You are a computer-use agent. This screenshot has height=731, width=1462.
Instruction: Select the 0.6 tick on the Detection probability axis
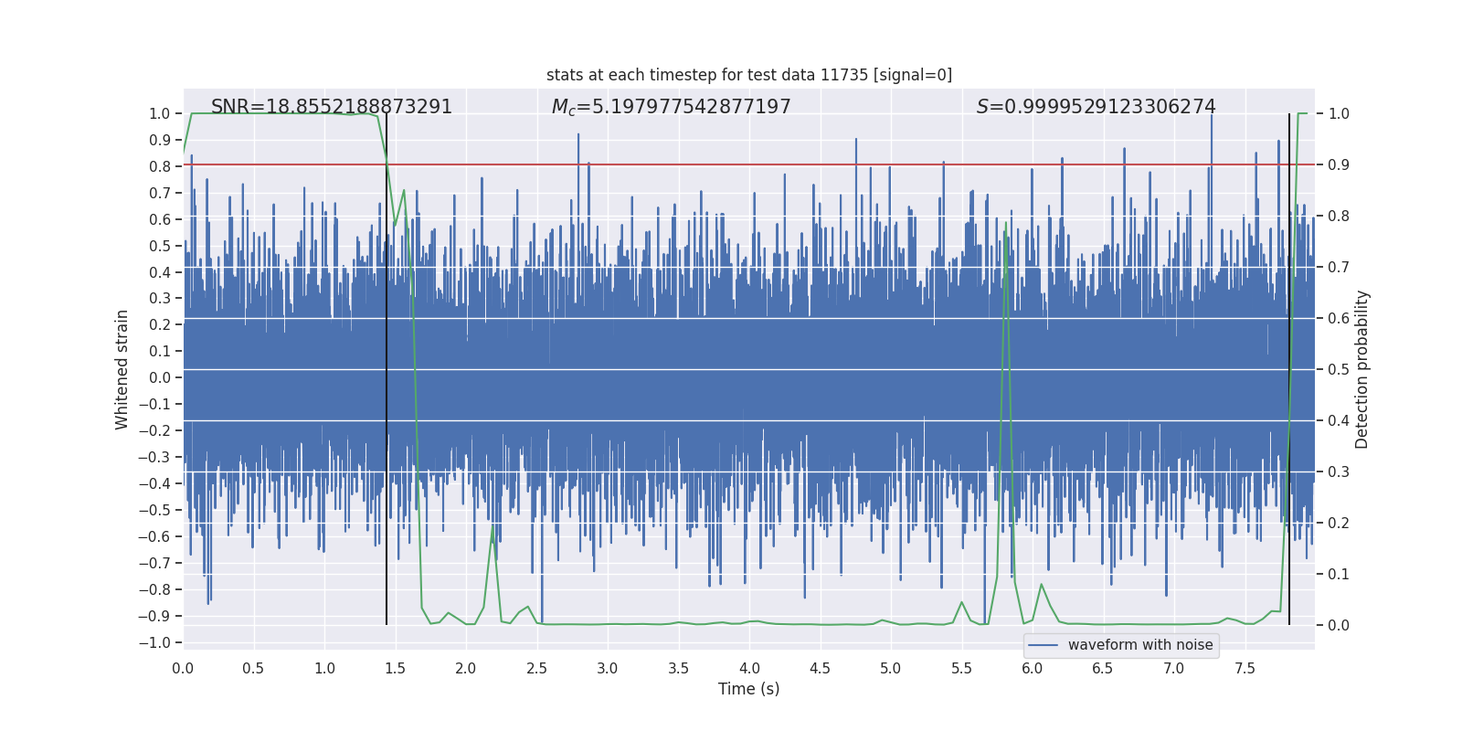pos(1339,318)
